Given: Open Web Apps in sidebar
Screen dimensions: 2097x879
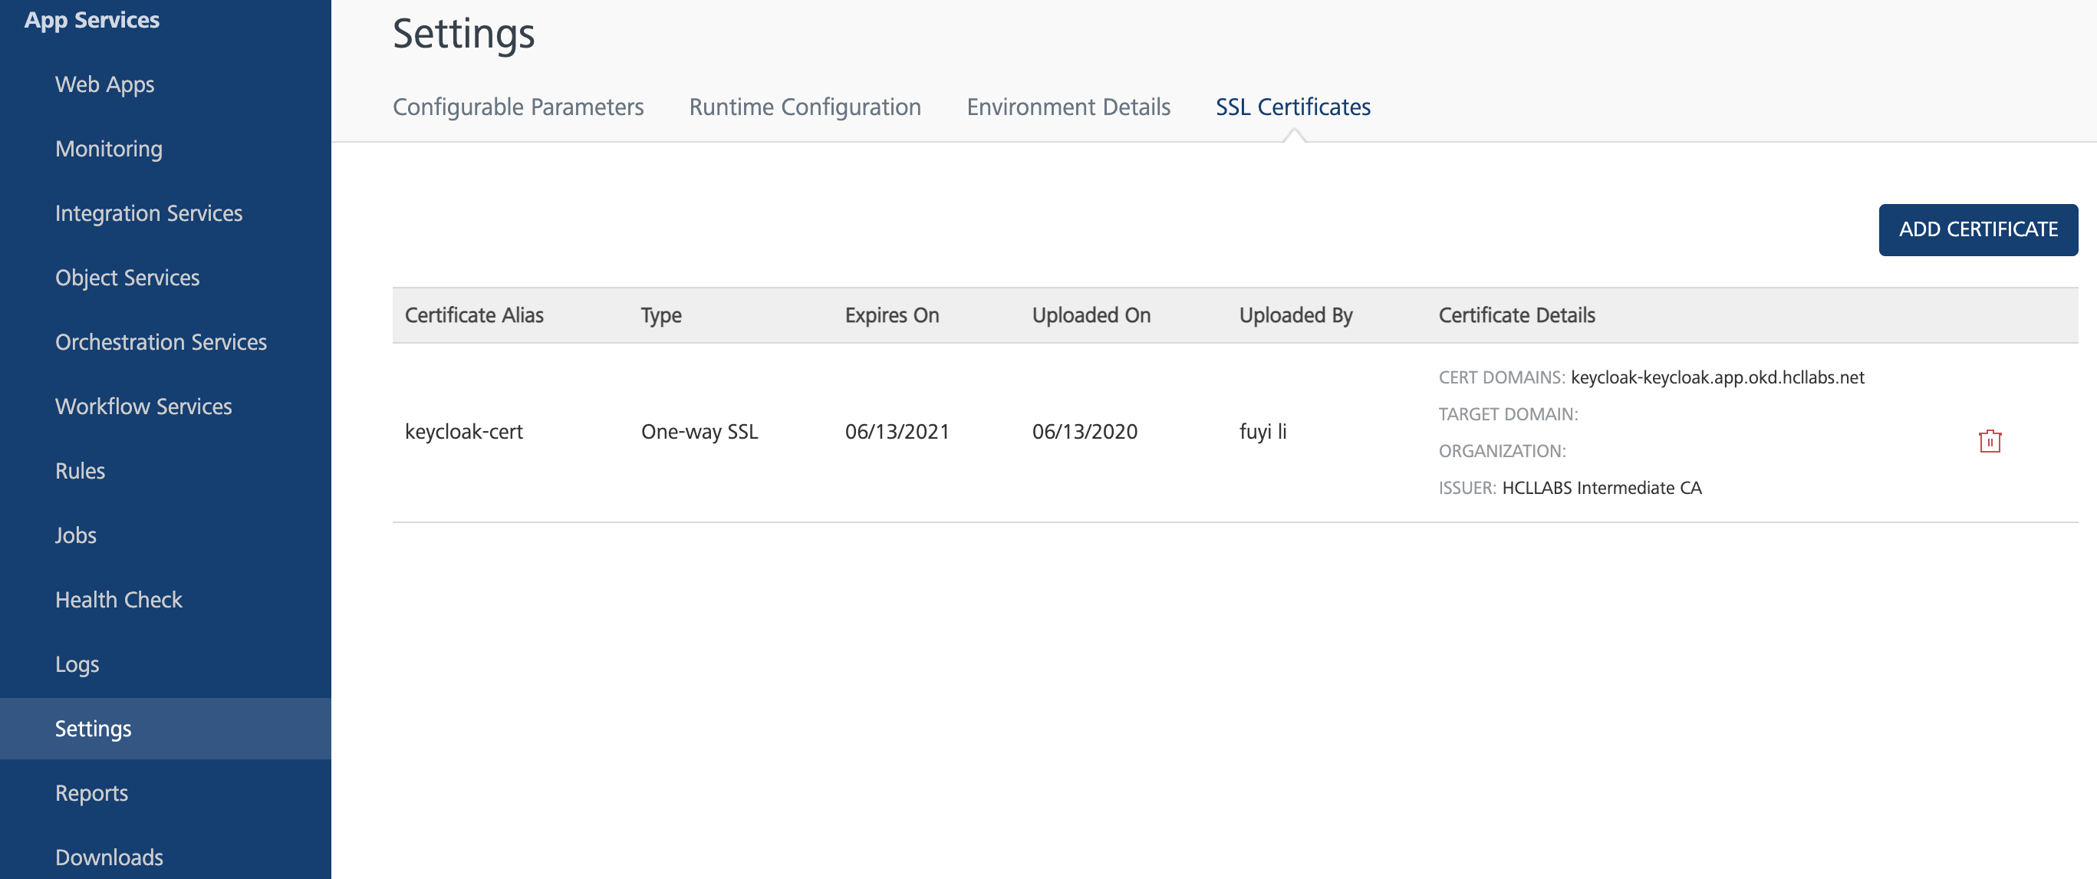Looking at the screenshot, I should (104, 84).
